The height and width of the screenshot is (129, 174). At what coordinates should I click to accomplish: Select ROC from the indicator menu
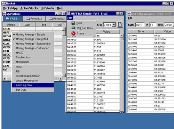tap(33, 67)
